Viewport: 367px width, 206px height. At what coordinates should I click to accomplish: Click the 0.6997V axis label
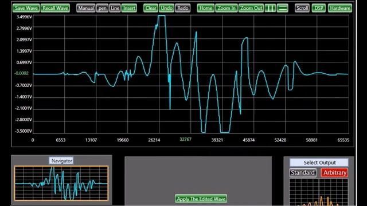(x=24, y=62)
